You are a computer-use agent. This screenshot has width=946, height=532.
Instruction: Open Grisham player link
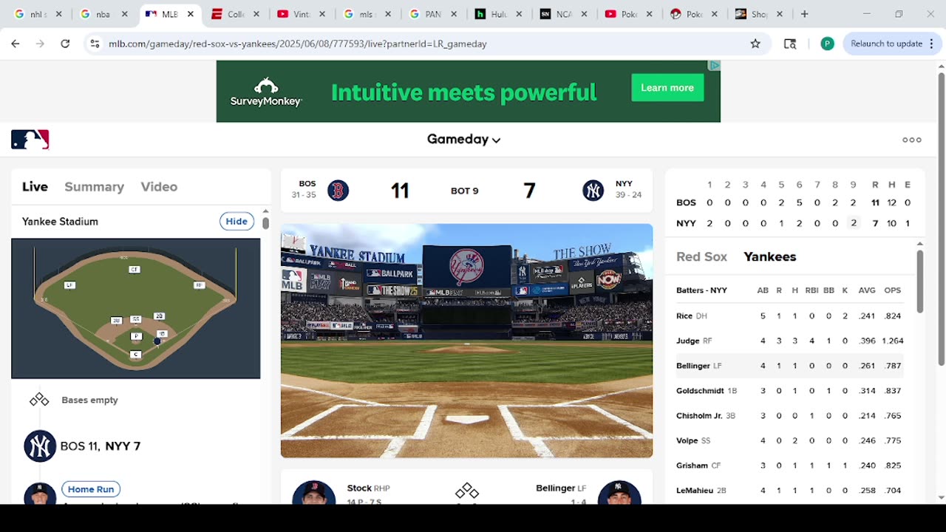coord(692,465)
